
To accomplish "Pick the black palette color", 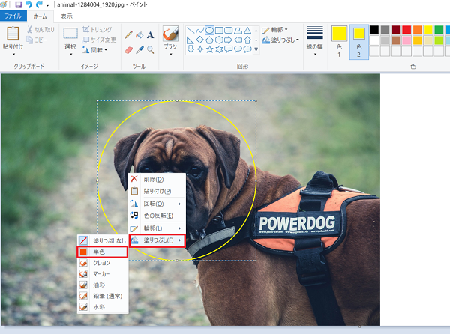I will click(374, 29).
